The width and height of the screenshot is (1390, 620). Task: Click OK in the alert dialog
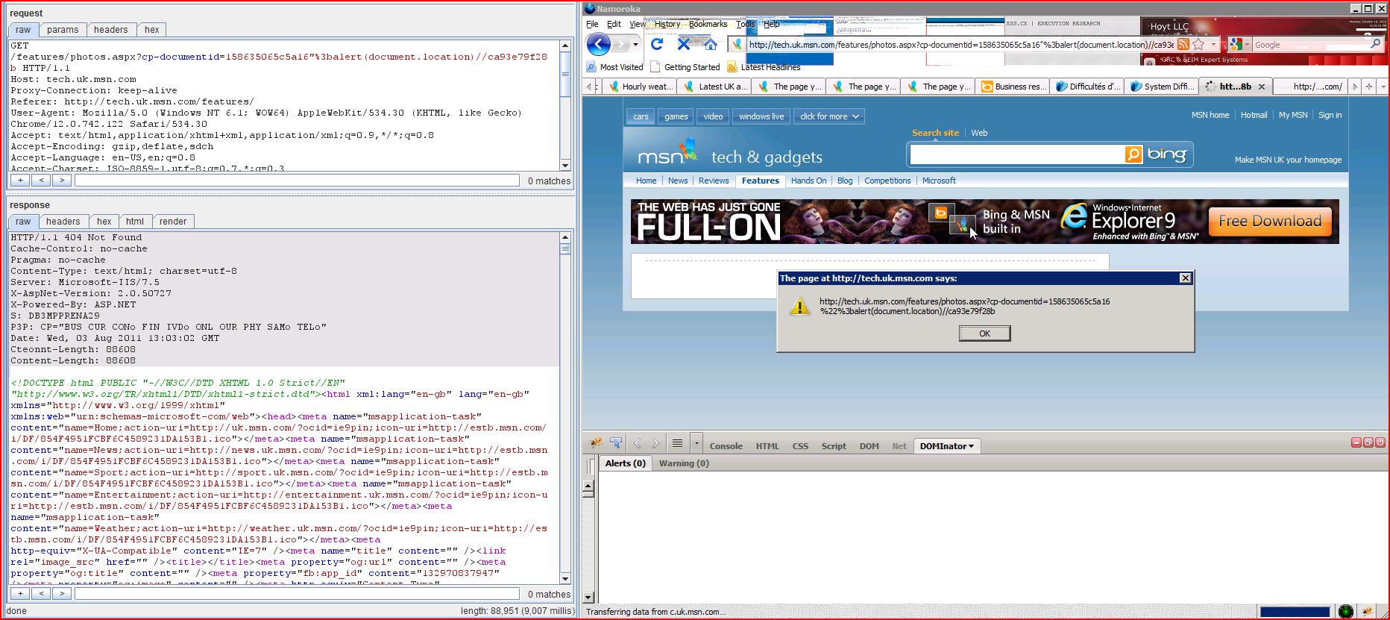click(984, 334)
